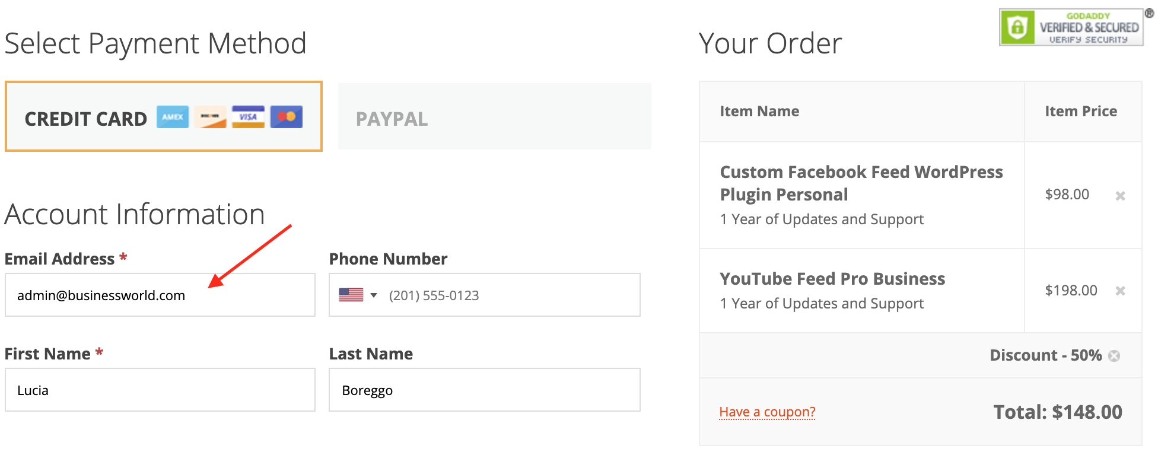1158x452 pixels.
Task: Click the Last Name field
Action: (484, 390)
